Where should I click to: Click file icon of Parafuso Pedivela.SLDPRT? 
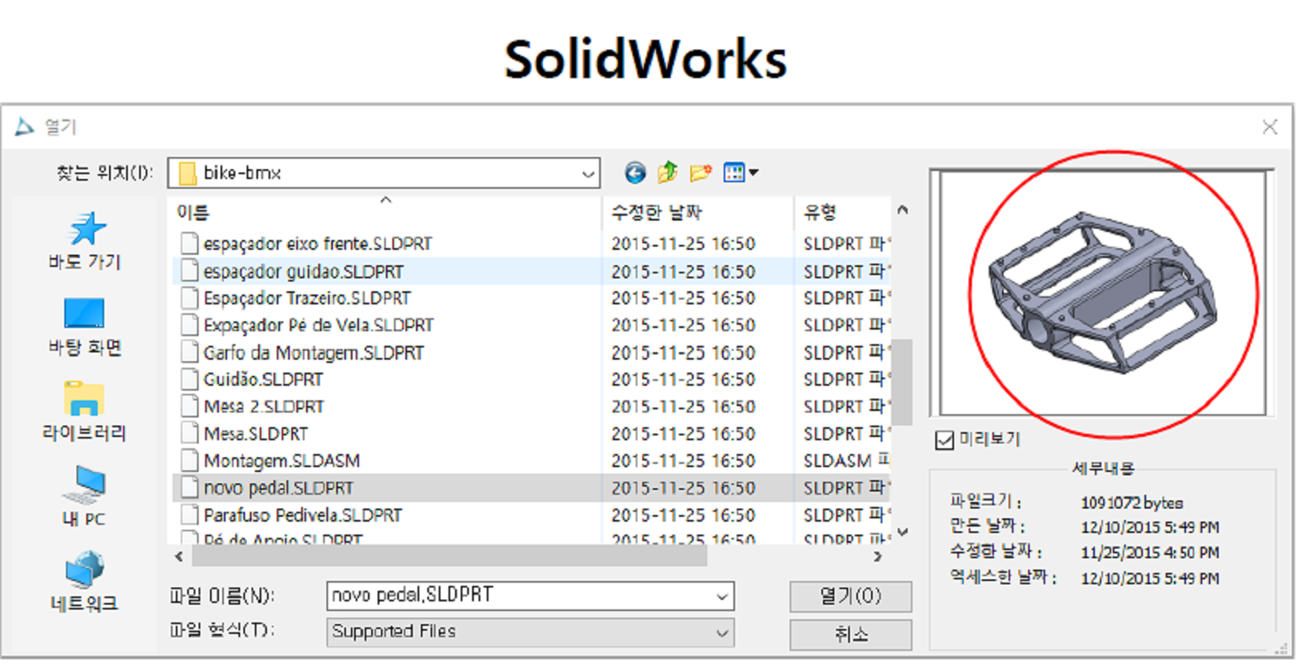click(x=190, y=515)
